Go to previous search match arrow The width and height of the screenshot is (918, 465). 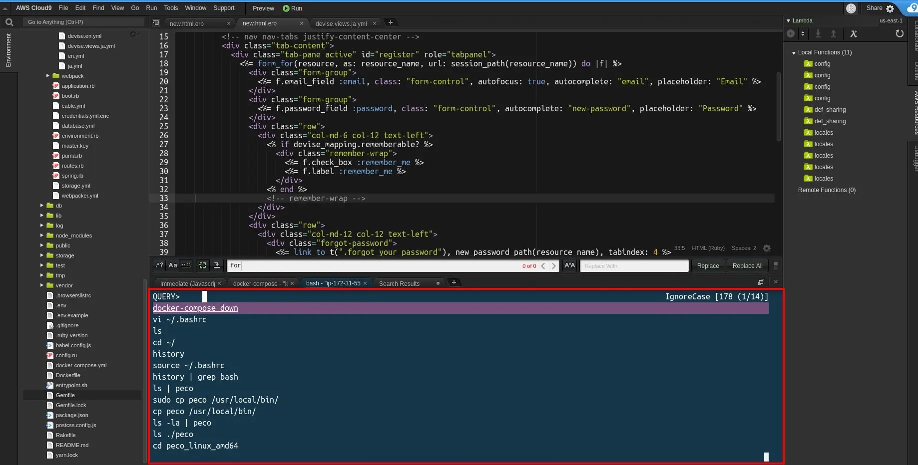pos(543,266)
